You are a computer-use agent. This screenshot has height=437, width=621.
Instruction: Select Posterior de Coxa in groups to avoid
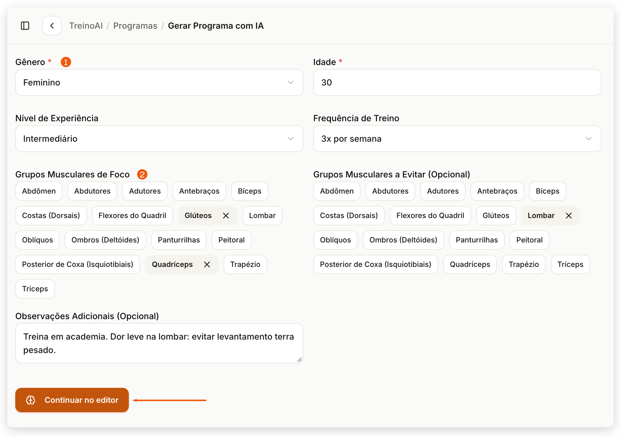[x=376, y=264]
